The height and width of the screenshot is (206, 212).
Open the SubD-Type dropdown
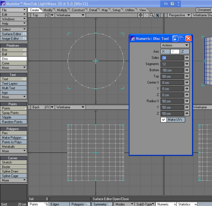(x=145, y=204)
